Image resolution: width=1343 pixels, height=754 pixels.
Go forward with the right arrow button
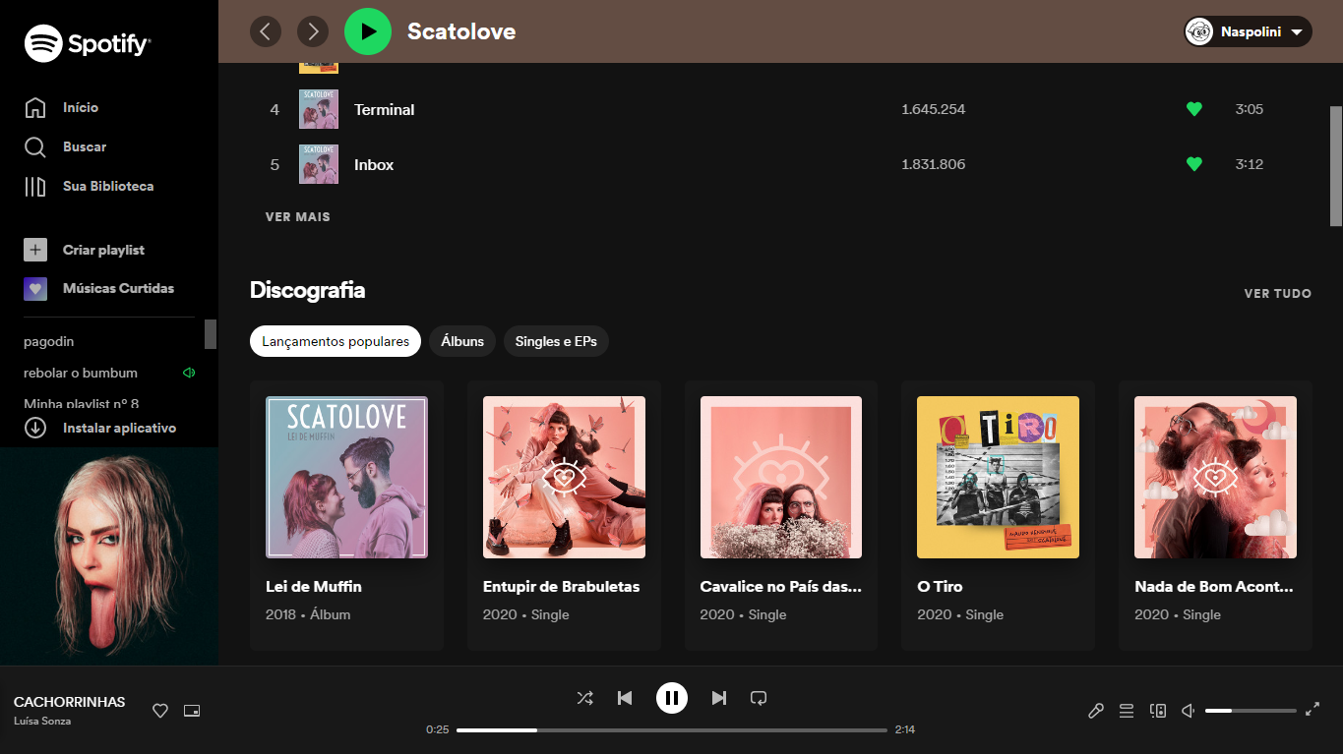tap(313, 31)
